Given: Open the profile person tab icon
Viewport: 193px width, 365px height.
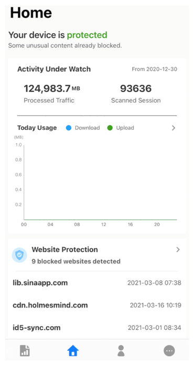Looking at the screenshot, I should [121, 350].
